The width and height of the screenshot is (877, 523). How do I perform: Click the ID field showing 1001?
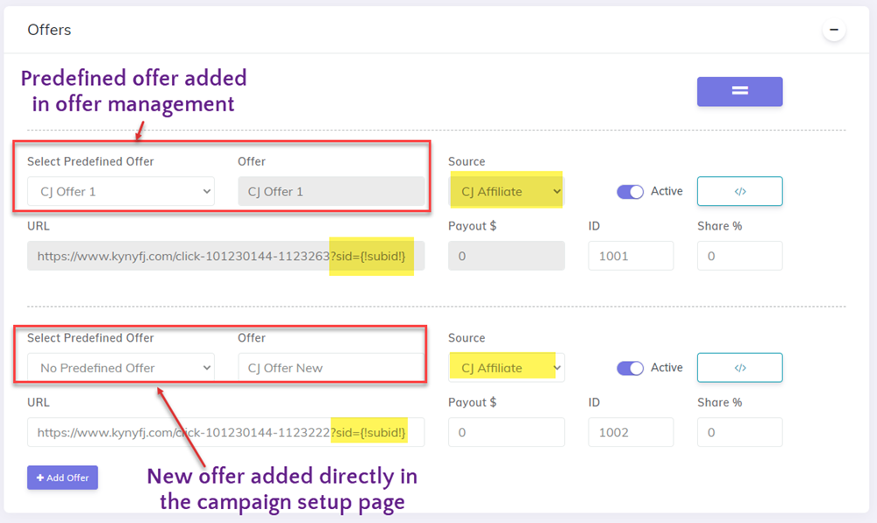tap(631, 256)
